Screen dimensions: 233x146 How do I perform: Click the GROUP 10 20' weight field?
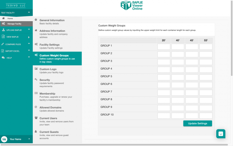[x=164, y=116]
